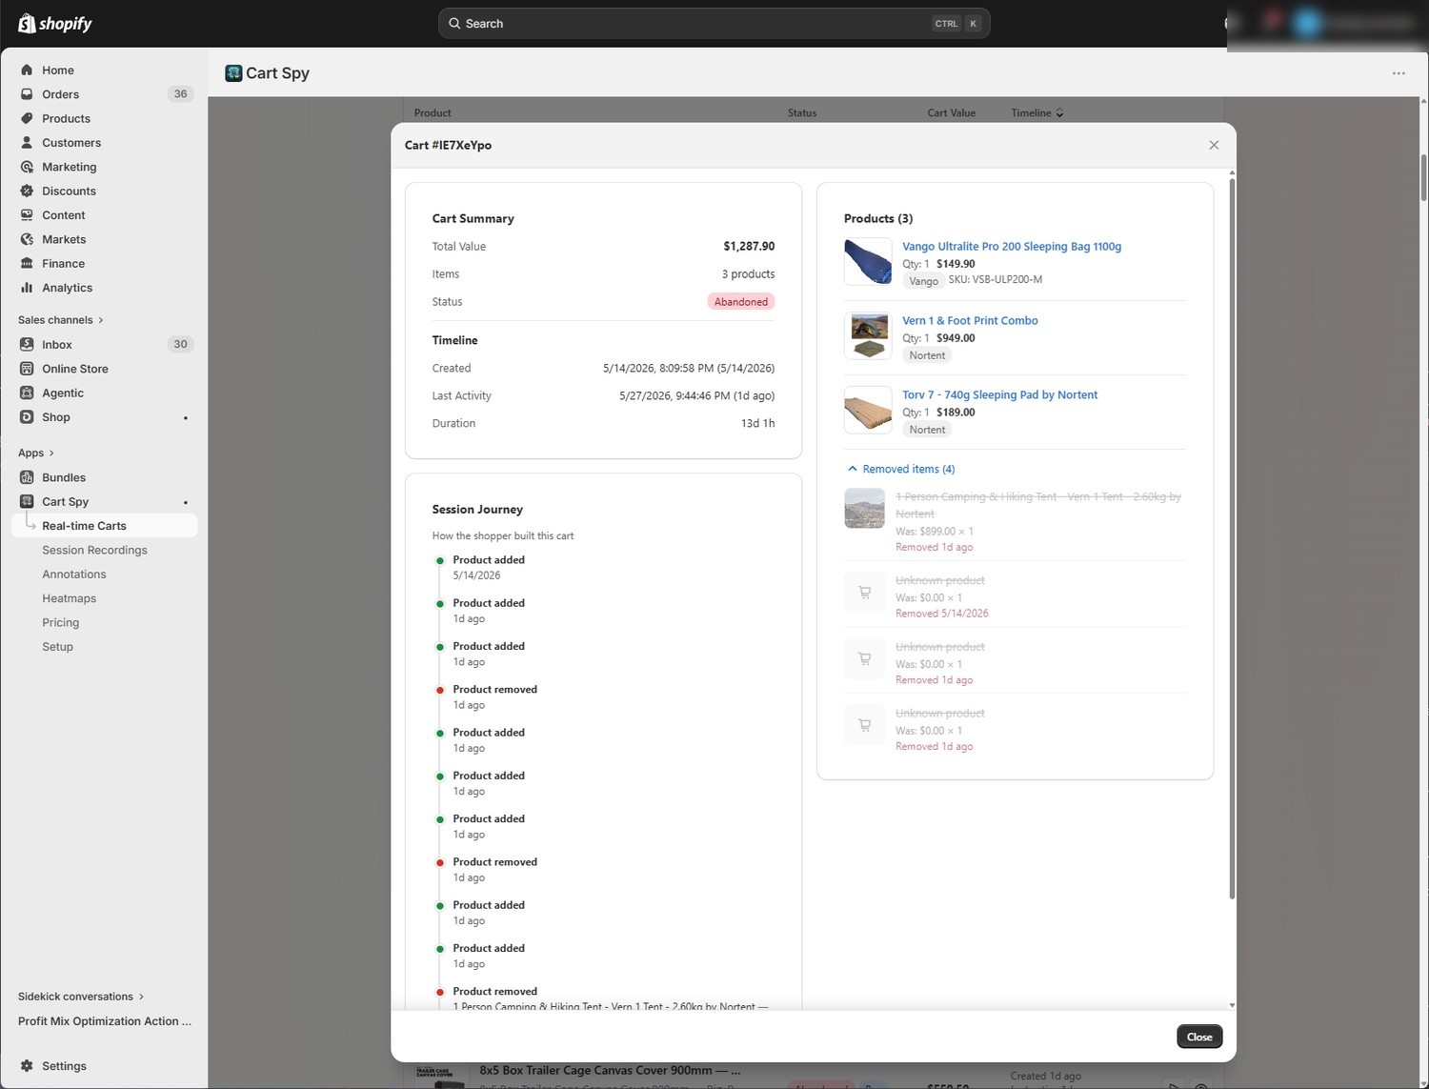Click the search magnifier icon
1429x1089 pixels.
(454, 24)
